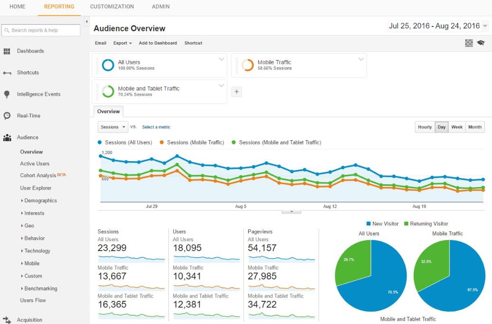Click the Intelligence Events lightbulb icon

[7, 94]
